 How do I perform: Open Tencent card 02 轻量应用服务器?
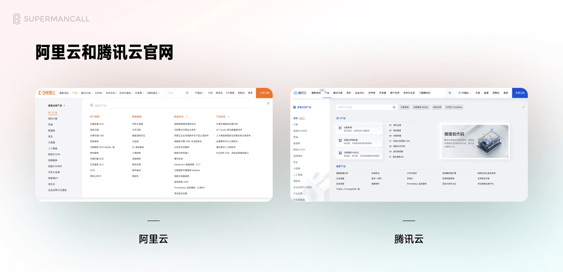point(359,141)
